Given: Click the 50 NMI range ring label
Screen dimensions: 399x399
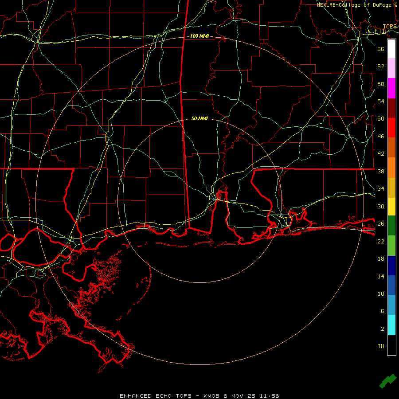Looking at the screenshot, I should pyautogui.click(x=199, y=118).
